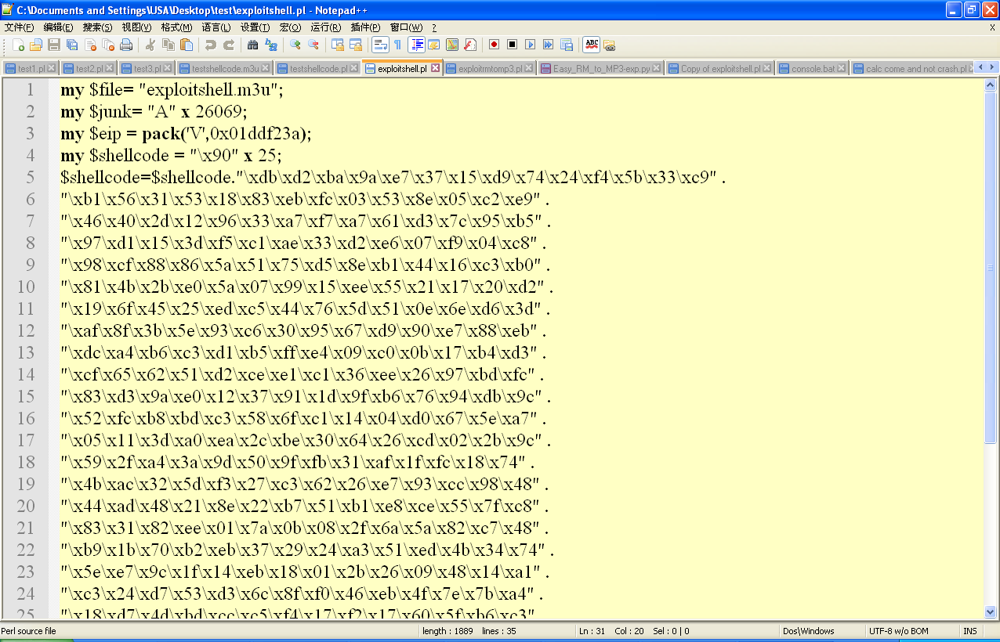Viewport: 1000px width, 642px height.
Task: Open the 文件(F) menu
Action: coord(20,27)
